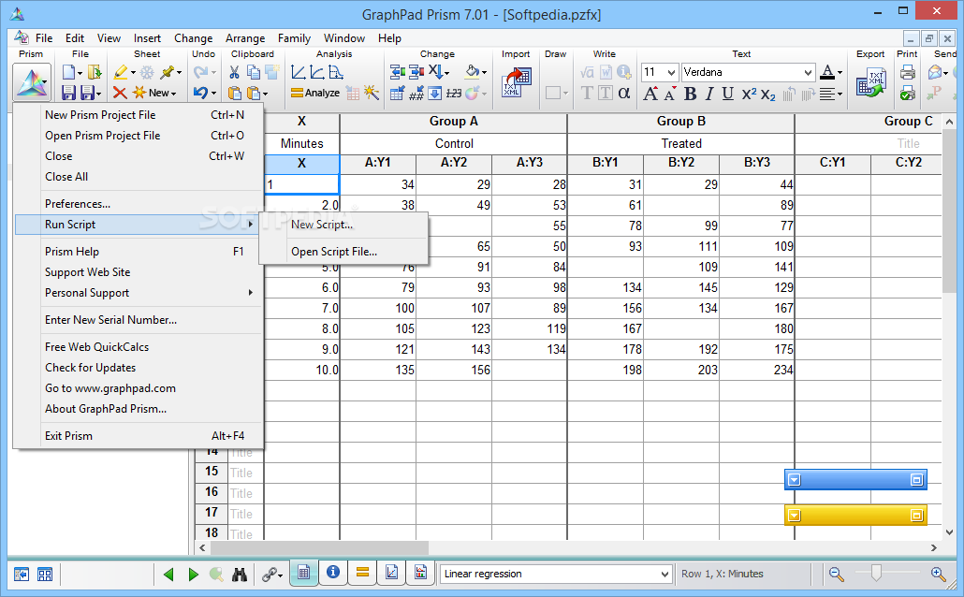Click the Export TXT XML icon
Image resolution: width=964 pixels, height=597 pixels.
point(870,82)
